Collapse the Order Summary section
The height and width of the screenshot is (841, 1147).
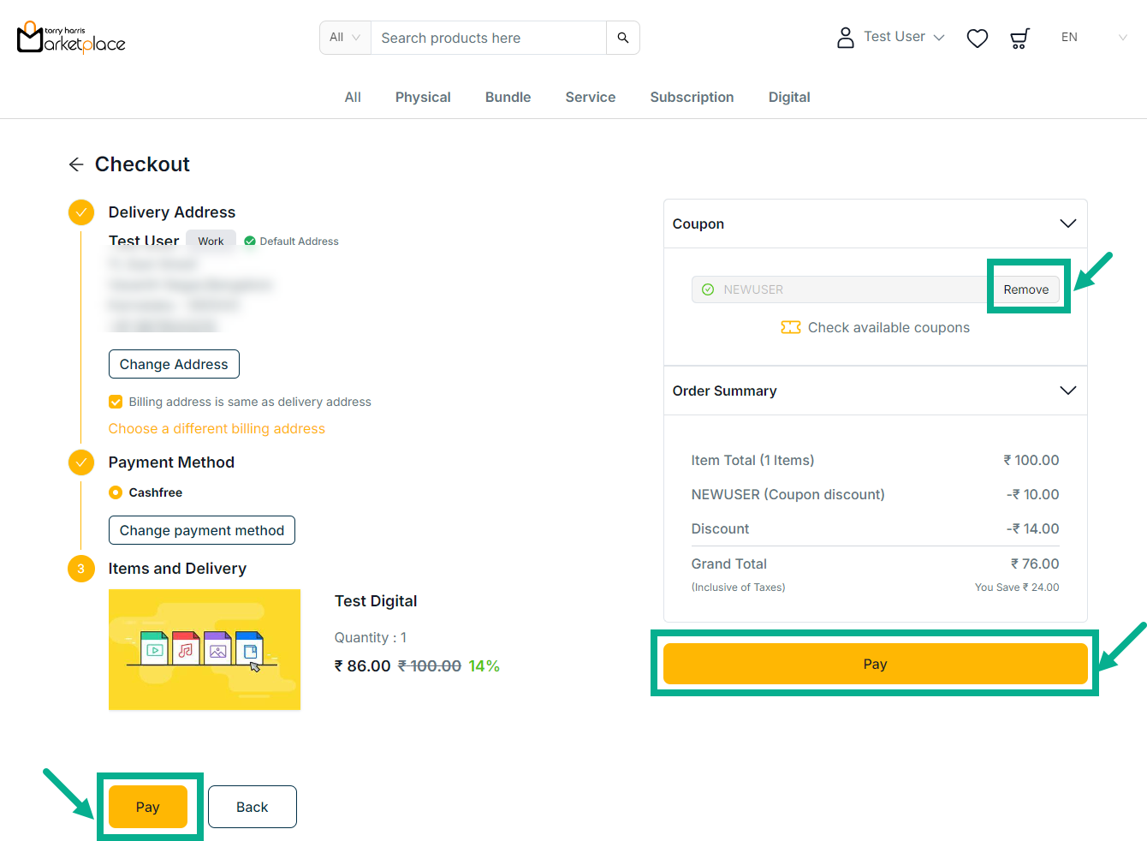(x=1067, y=391)
